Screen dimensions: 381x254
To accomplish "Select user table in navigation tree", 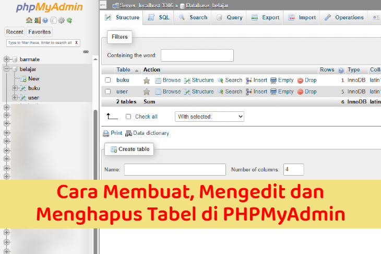I will coord(33,98).
